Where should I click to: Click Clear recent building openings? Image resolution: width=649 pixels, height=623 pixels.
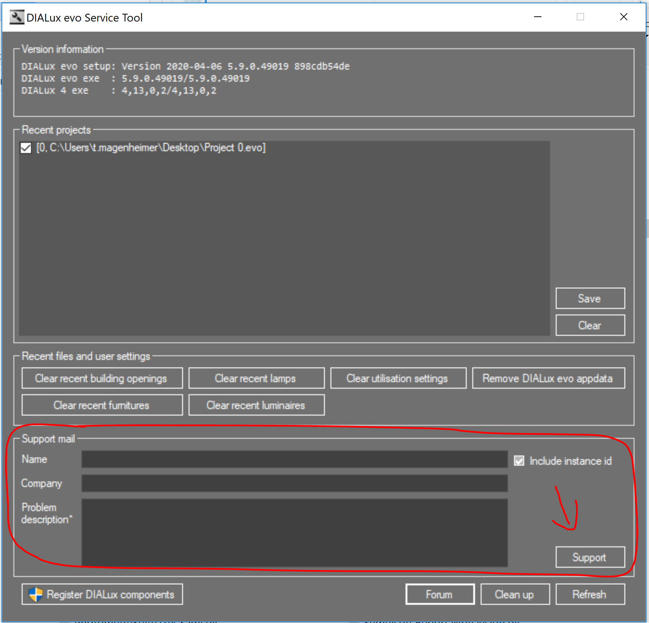coord(102,378)
